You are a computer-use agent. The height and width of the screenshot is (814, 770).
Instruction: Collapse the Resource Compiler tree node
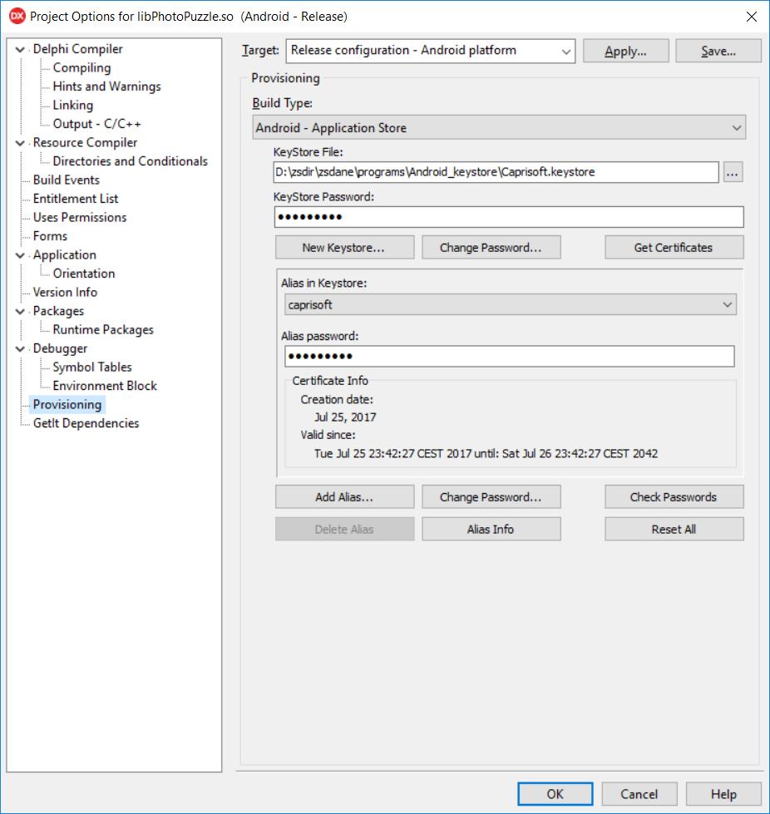click(20, 143)
